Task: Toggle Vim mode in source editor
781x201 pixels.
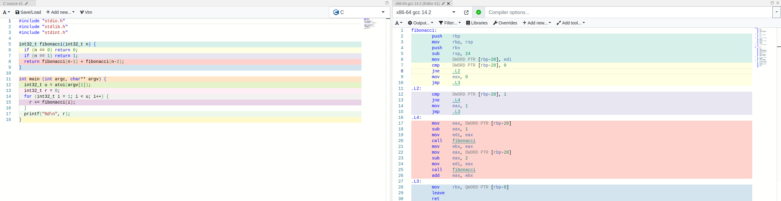Action: (x=86, y=12)
